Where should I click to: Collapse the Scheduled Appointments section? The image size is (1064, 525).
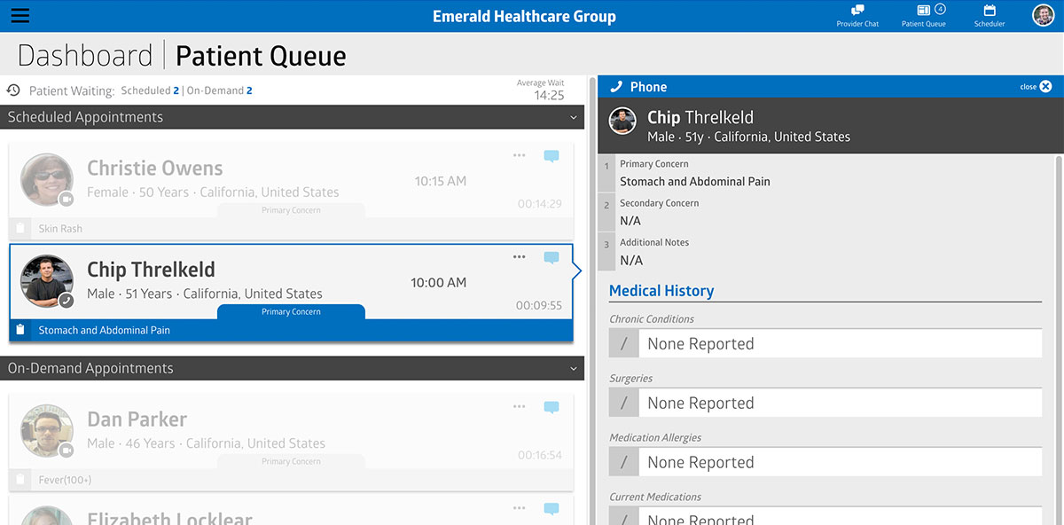pos(574,117)
